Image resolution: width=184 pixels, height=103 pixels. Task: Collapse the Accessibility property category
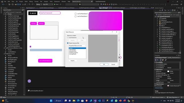[x=155, y=62]
